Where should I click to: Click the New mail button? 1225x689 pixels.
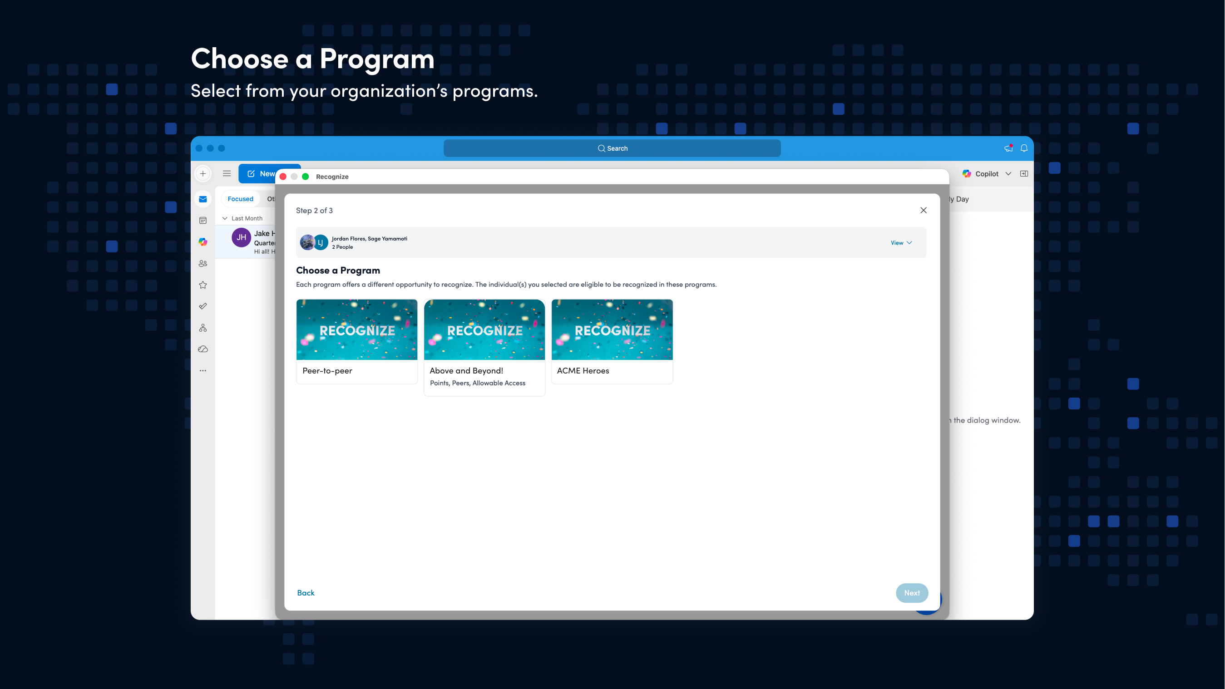coord(257,173)
